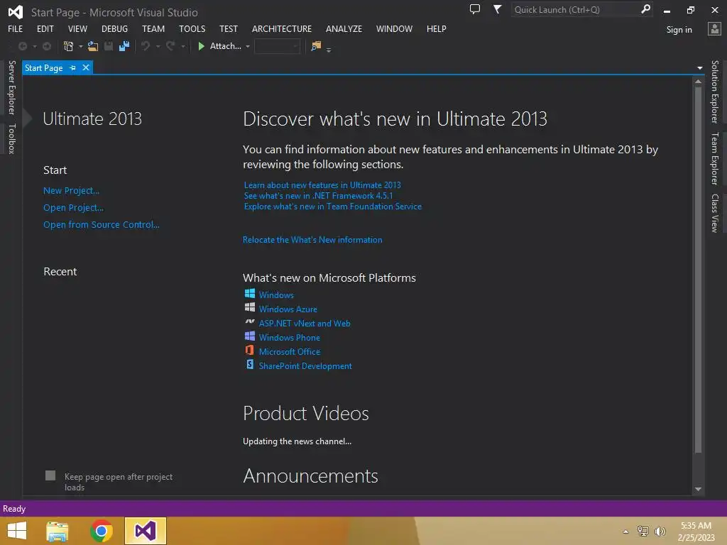Screen dimensions: 727x545
Task: Open Visual Studio from the taskbar
Action: point(145,531)
